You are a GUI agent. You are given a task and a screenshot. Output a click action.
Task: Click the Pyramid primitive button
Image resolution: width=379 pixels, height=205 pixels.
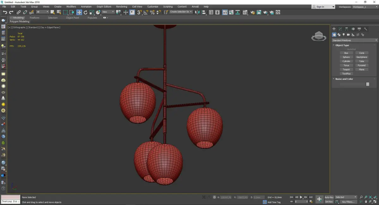pyautogui.click(x=362, y=65)
